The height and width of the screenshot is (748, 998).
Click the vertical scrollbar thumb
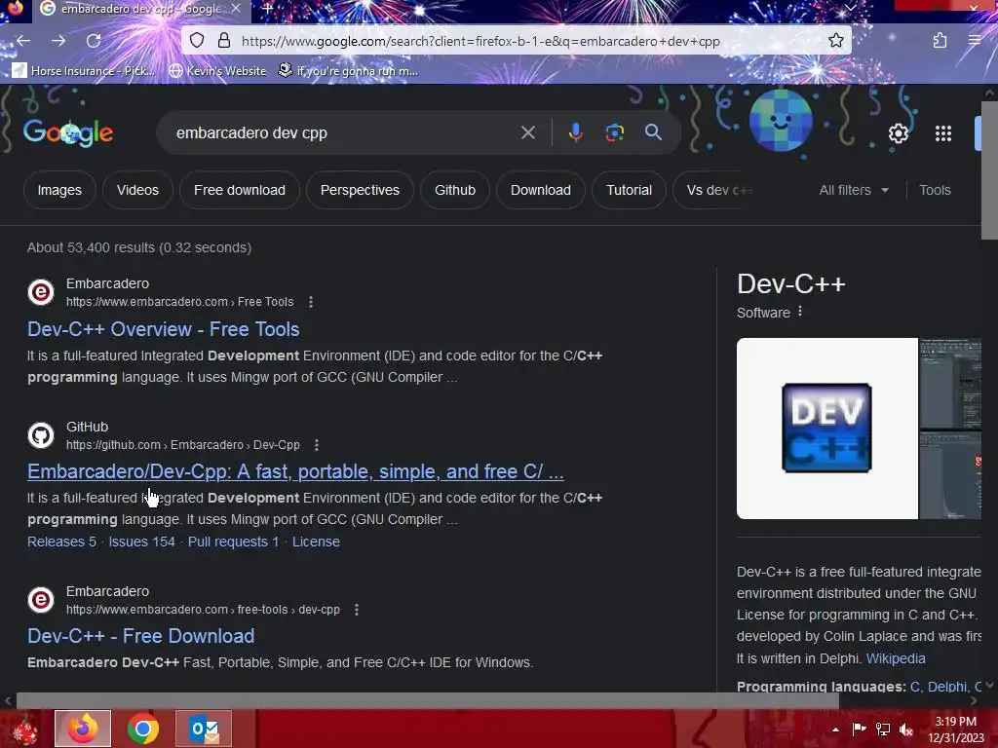pyautogui.click(x=989, y=169)
